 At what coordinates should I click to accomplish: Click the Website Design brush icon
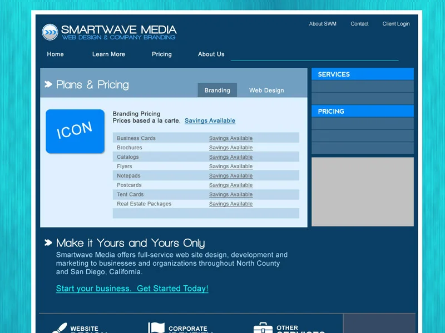pos(60,328)
